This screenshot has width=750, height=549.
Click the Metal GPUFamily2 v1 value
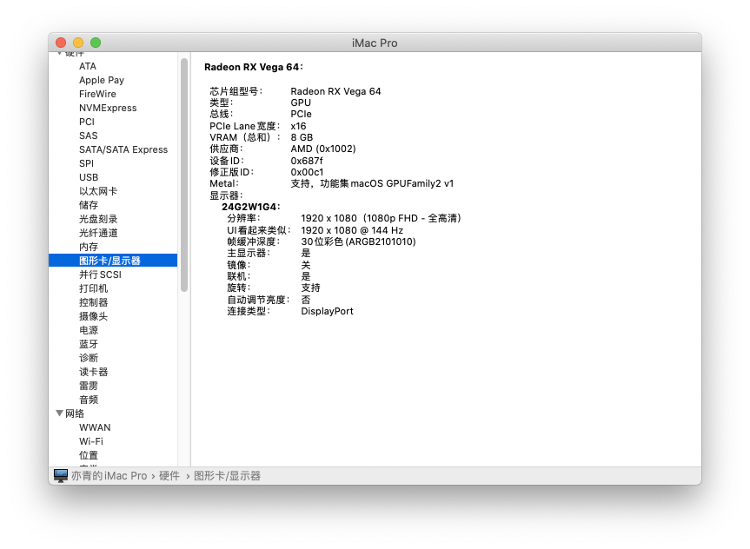pos(372,183)
